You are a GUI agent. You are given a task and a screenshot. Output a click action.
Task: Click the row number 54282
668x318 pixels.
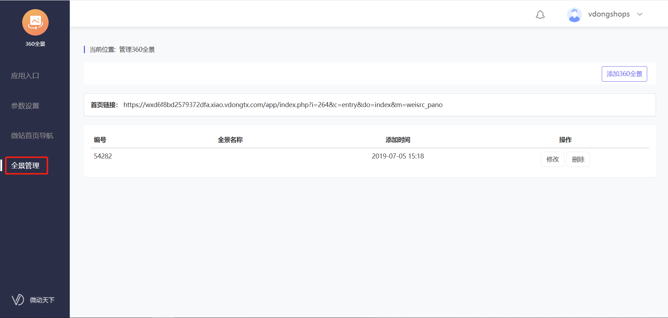[x=103, y=156]
